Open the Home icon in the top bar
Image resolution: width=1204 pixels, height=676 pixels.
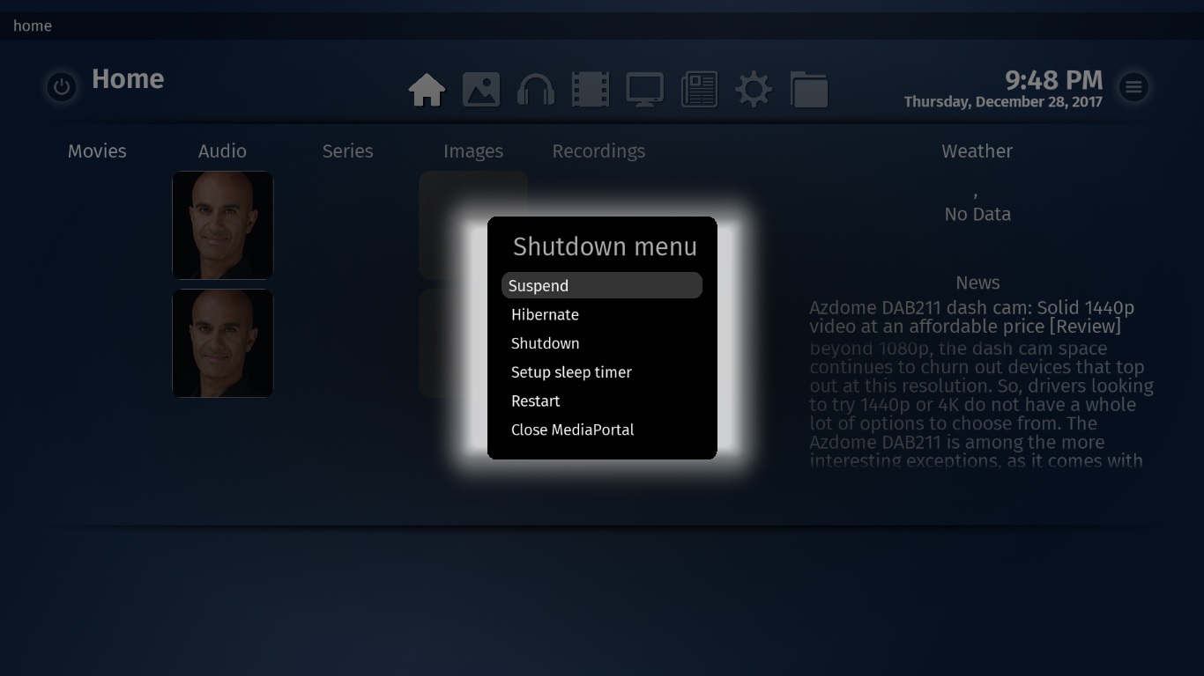tap(427, 89)
